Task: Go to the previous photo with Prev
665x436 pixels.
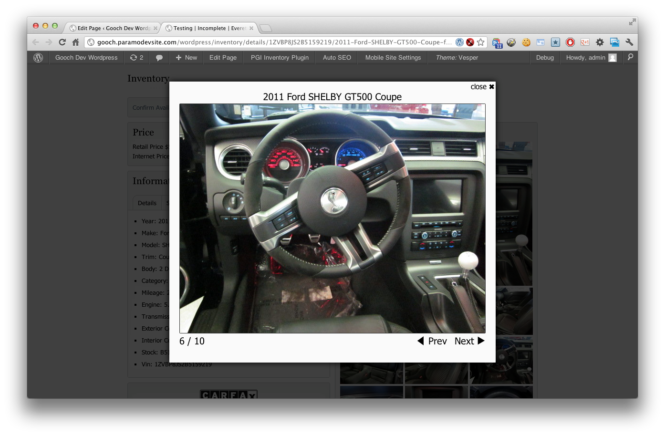Action: (x=432, y=341)
